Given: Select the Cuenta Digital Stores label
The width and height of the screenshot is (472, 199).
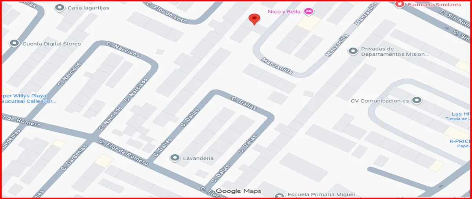Looking at the screenshot, I should (52, 44).
